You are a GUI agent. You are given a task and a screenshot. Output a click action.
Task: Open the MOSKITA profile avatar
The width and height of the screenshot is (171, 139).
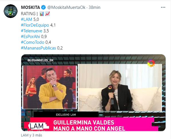click(x=11, y=11)
